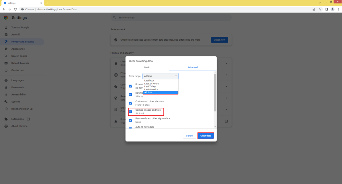Switch to the Basic tab

(147, 67)
